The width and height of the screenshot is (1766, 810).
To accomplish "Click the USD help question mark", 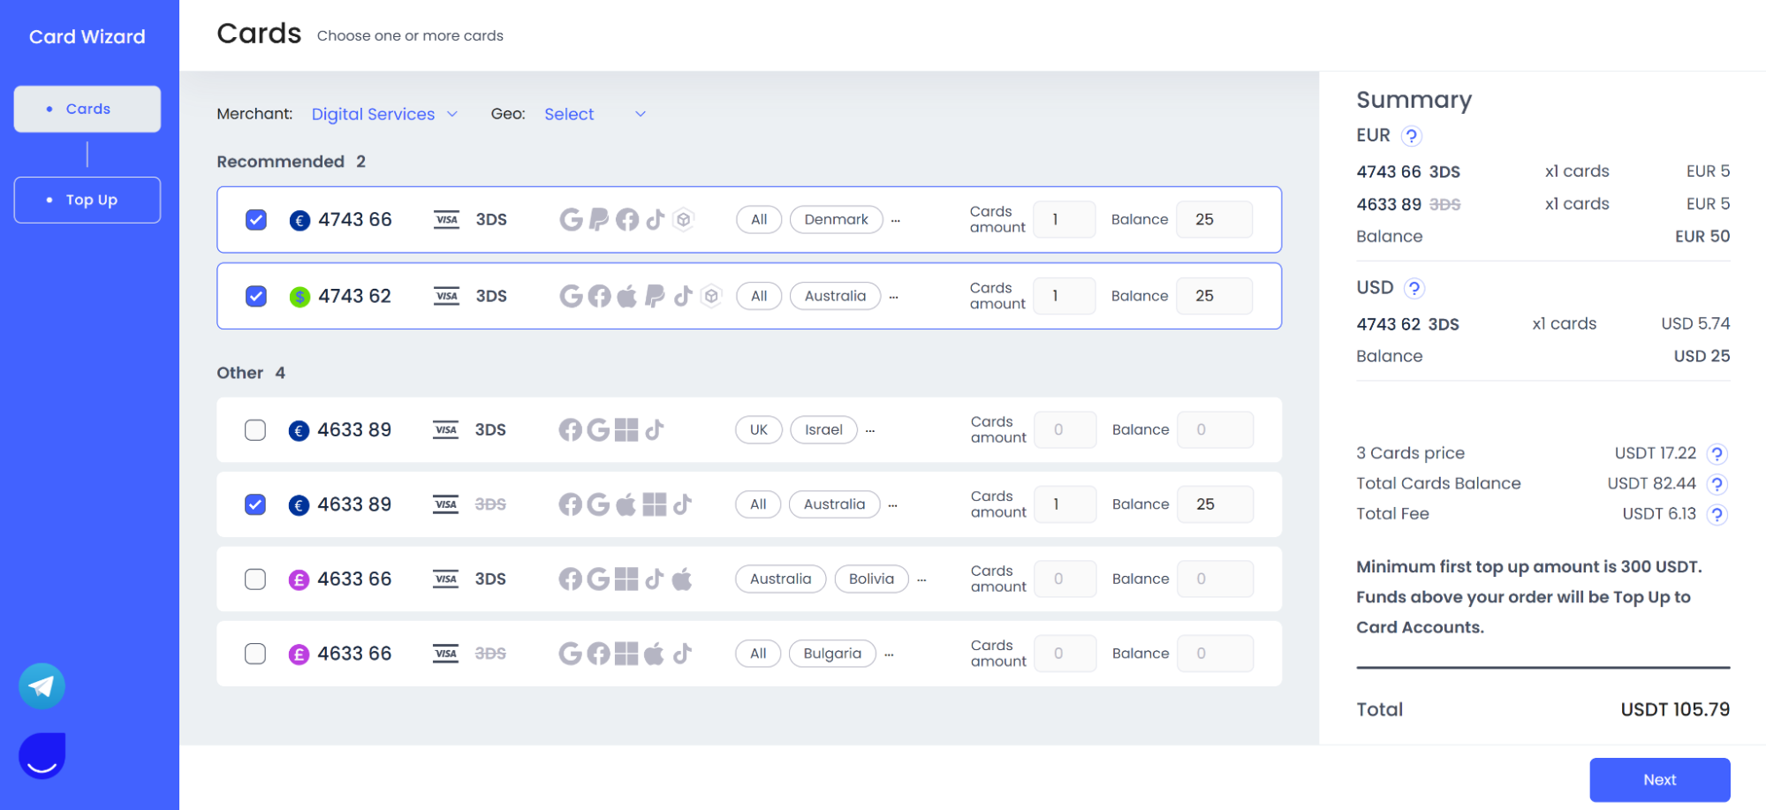I will [x=1414, y=288].
